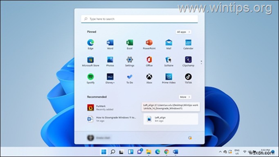Launch the TikTok app
279x157 pixels.
(188, 78)
